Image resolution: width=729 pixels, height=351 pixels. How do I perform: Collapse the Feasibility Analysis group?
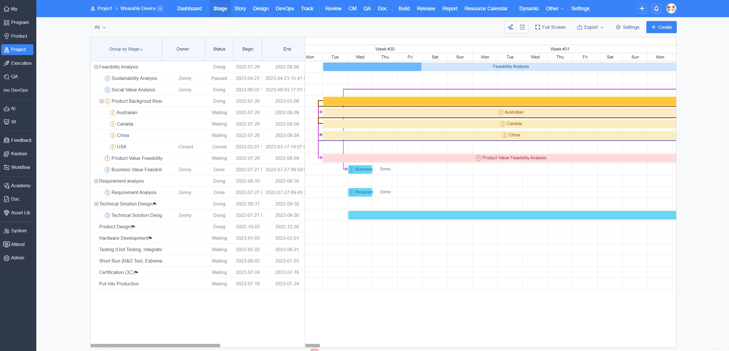(96, 67)
